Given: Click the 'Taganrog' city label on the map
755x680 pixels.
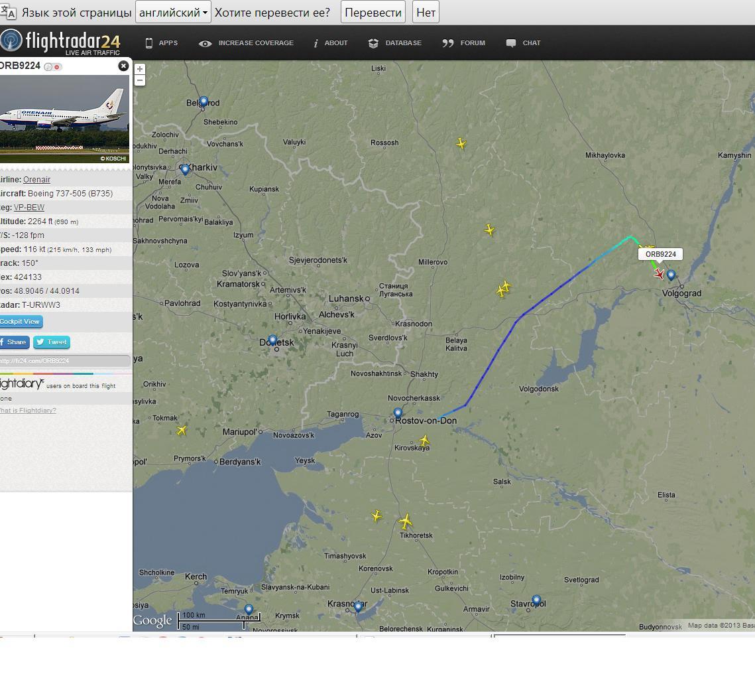Looking at the screenshot, I should click(x=343, y=414).
